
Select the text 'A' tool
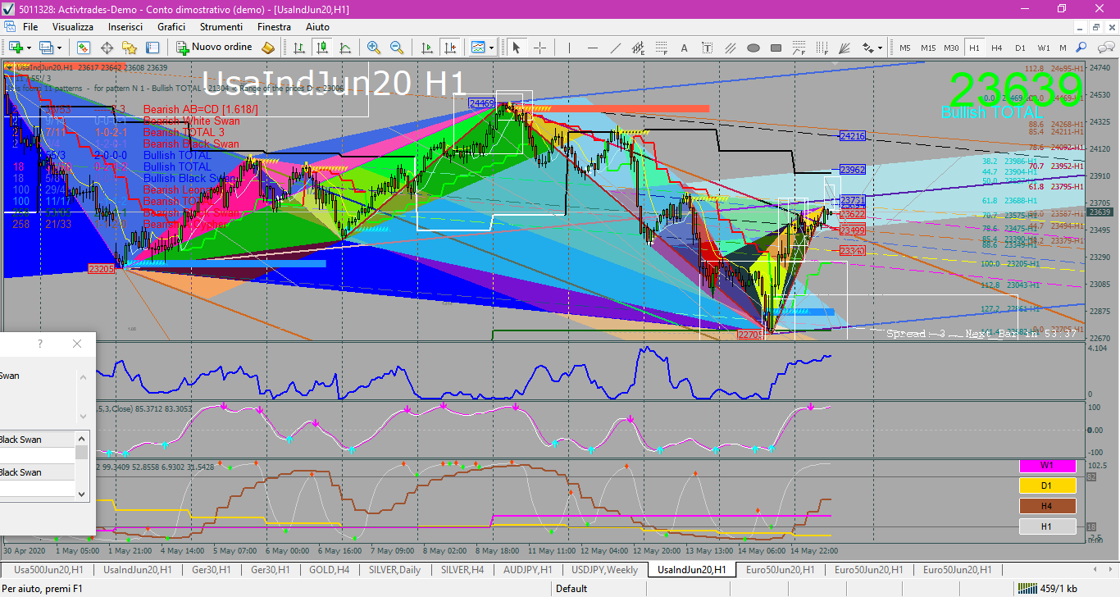coord(684,48)
